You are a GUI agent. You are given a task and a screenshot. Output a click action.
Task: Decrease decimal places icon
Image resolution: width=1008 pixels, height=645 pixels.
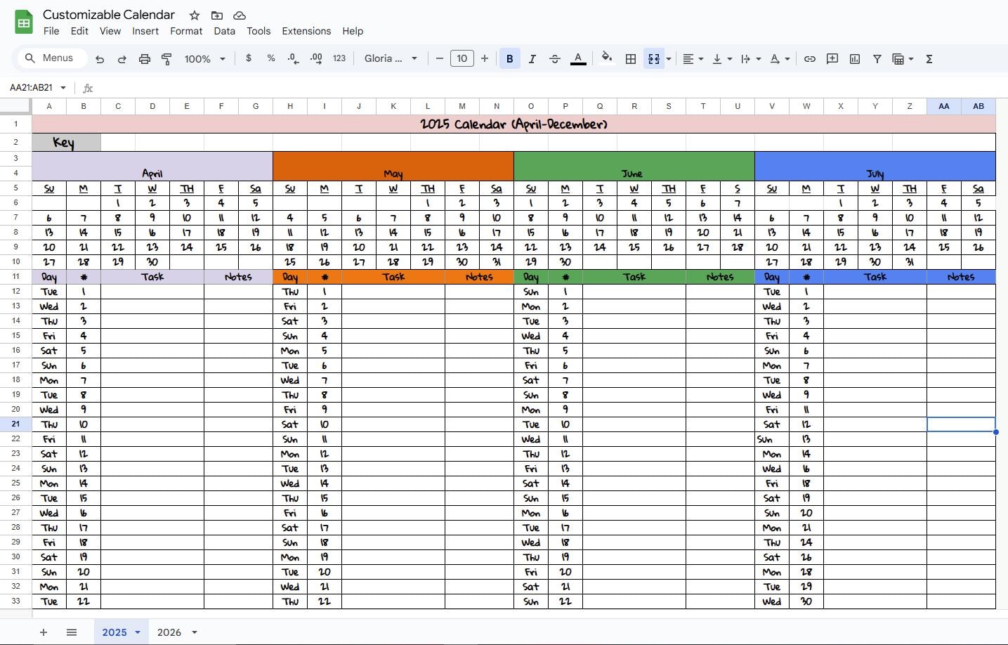click(x=294, y=59)
